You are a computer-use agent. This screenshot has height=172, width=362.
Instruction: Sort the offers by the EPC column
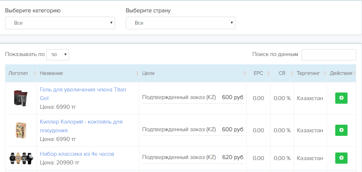(x=268, y=73)
